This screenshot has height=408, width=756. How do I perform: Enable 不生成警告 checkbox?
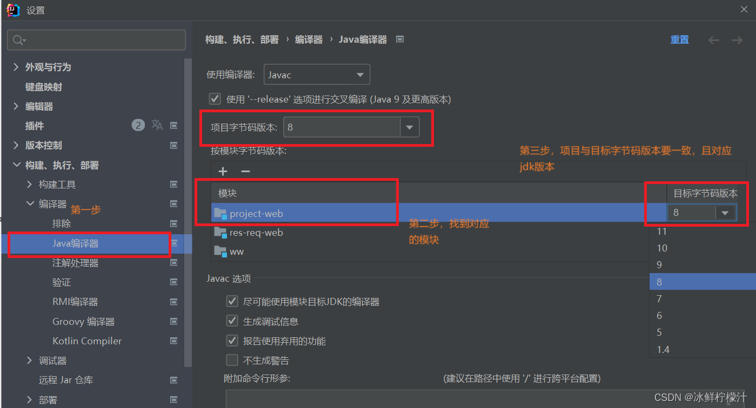click(x=232, y=360)
